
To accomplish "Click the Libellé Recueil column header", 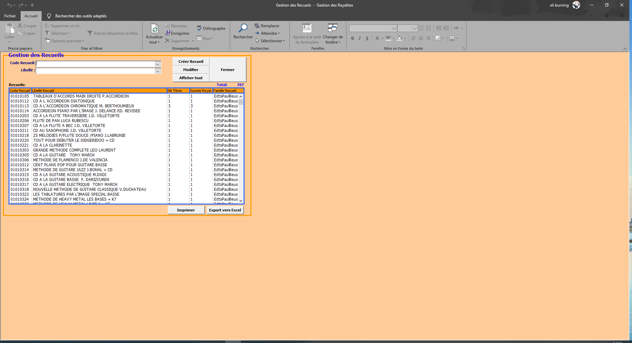I will click(x=99, y=91).
